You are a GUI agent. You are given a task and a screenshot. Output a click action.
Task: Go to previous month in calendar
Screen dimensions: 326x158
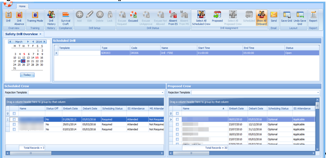click(10, 42)
